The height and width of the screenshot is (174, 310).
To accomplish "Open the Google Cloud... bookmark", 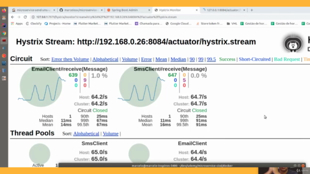I will [x=179, y=24].
